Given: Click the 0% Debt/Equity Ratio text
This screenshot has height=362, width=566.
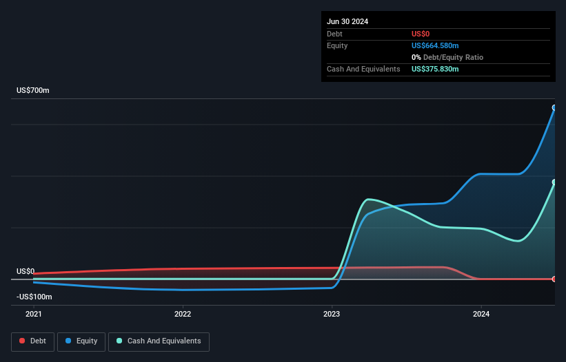Looking at the screenshot, I should click(x=447, y=57).
